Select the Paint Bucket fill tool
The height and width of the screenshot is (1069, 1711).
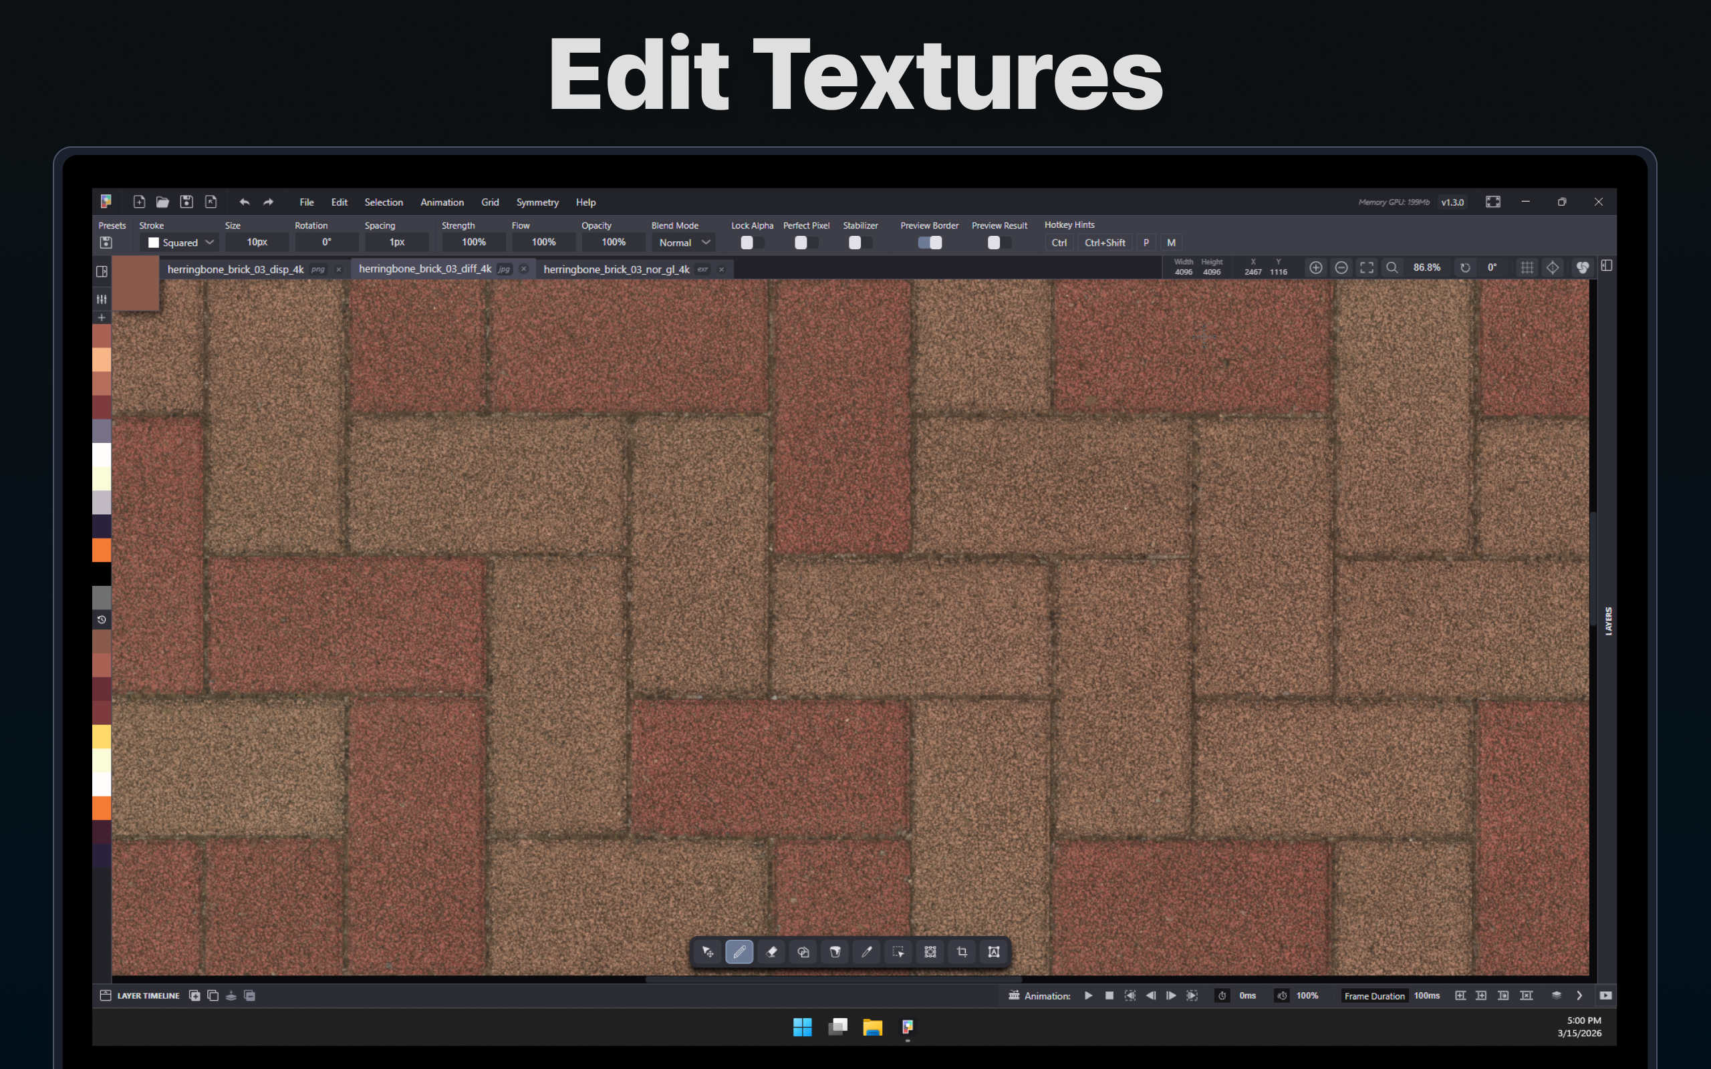coord(835,951)
